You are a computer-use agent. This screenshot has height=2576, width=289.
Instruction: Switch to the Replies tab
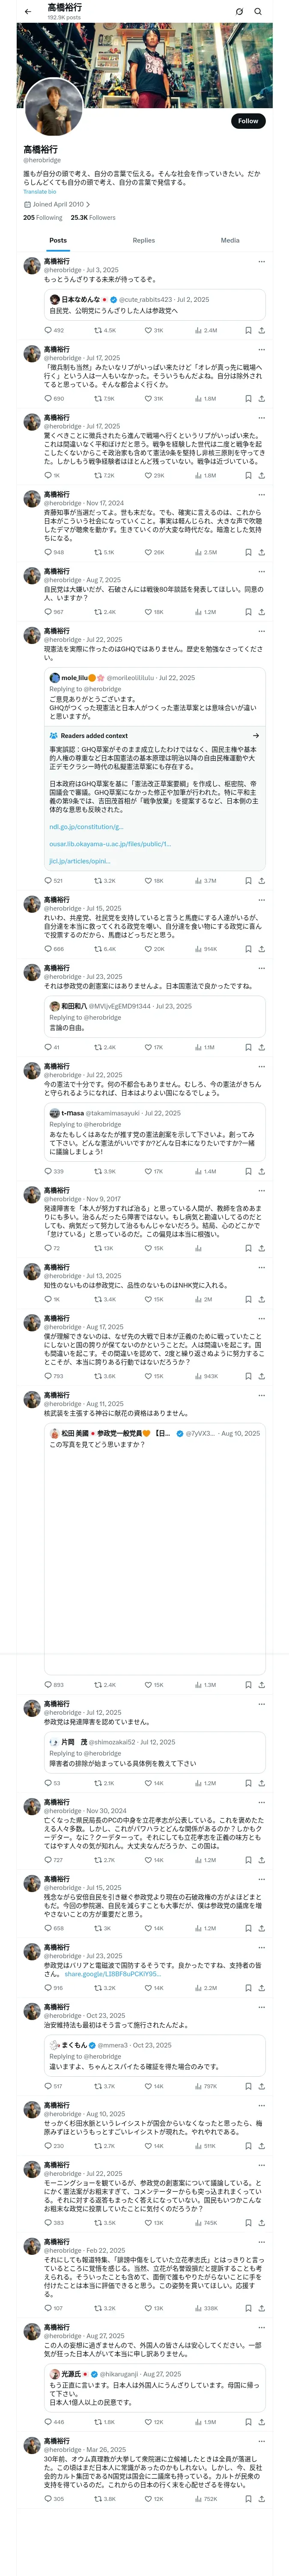(x=143, y=240)
